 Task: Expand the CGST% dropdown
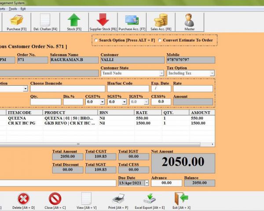(x=102, y=102)
